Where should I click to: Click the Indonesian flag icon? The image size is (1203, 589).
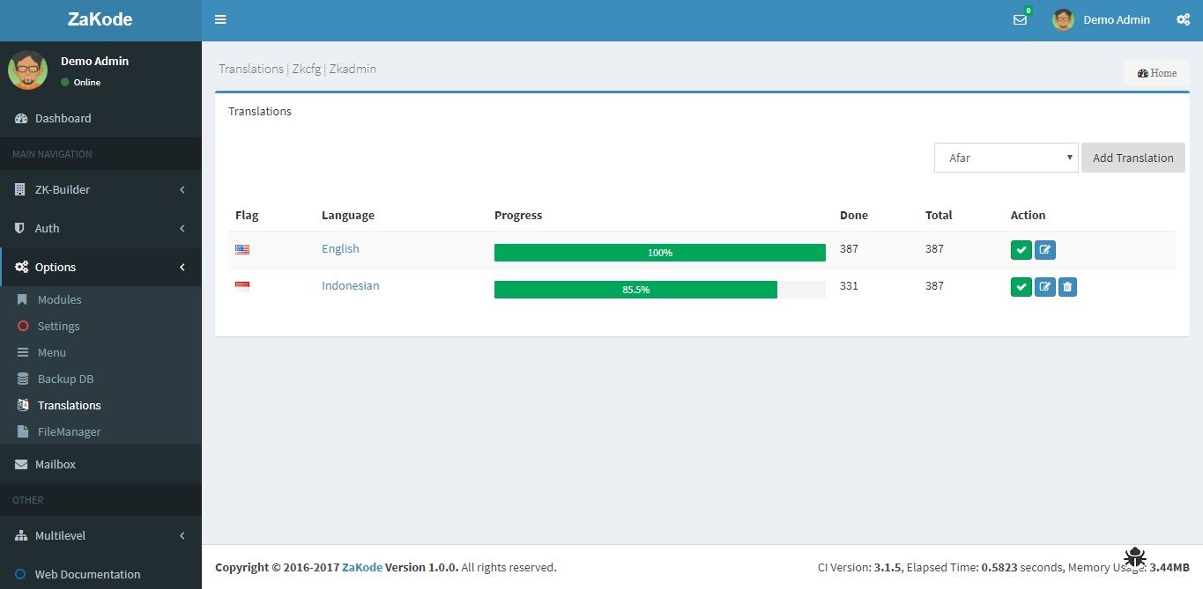point(242,286)
